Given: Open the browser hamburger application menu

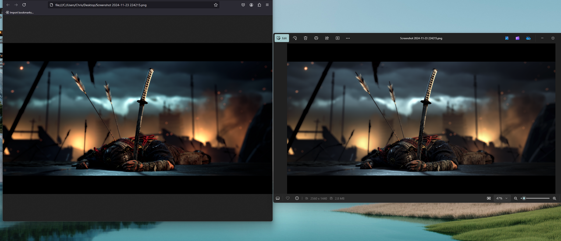Looking at the screenshot, I should pyautogui.click(x=267, y=5).
